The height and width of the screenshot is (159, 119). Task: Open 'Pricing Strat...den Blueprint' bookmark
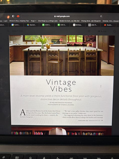[x=91, y=21]
